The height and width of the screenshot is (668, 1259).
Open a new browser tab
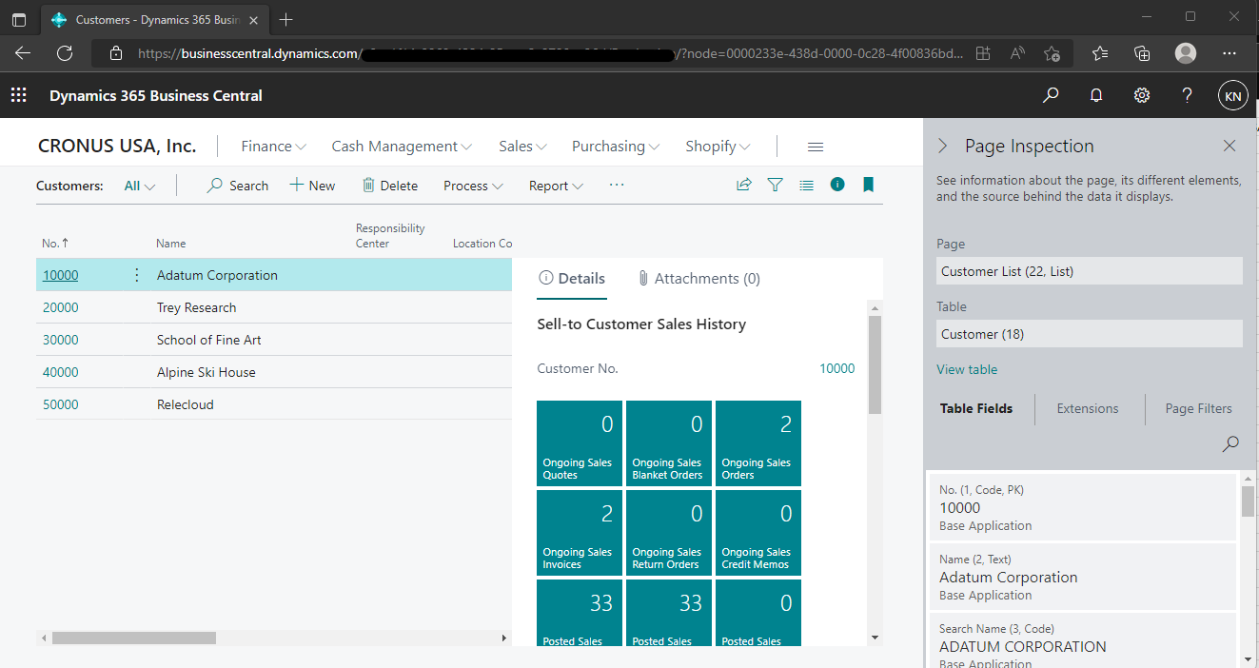(285, 19)
